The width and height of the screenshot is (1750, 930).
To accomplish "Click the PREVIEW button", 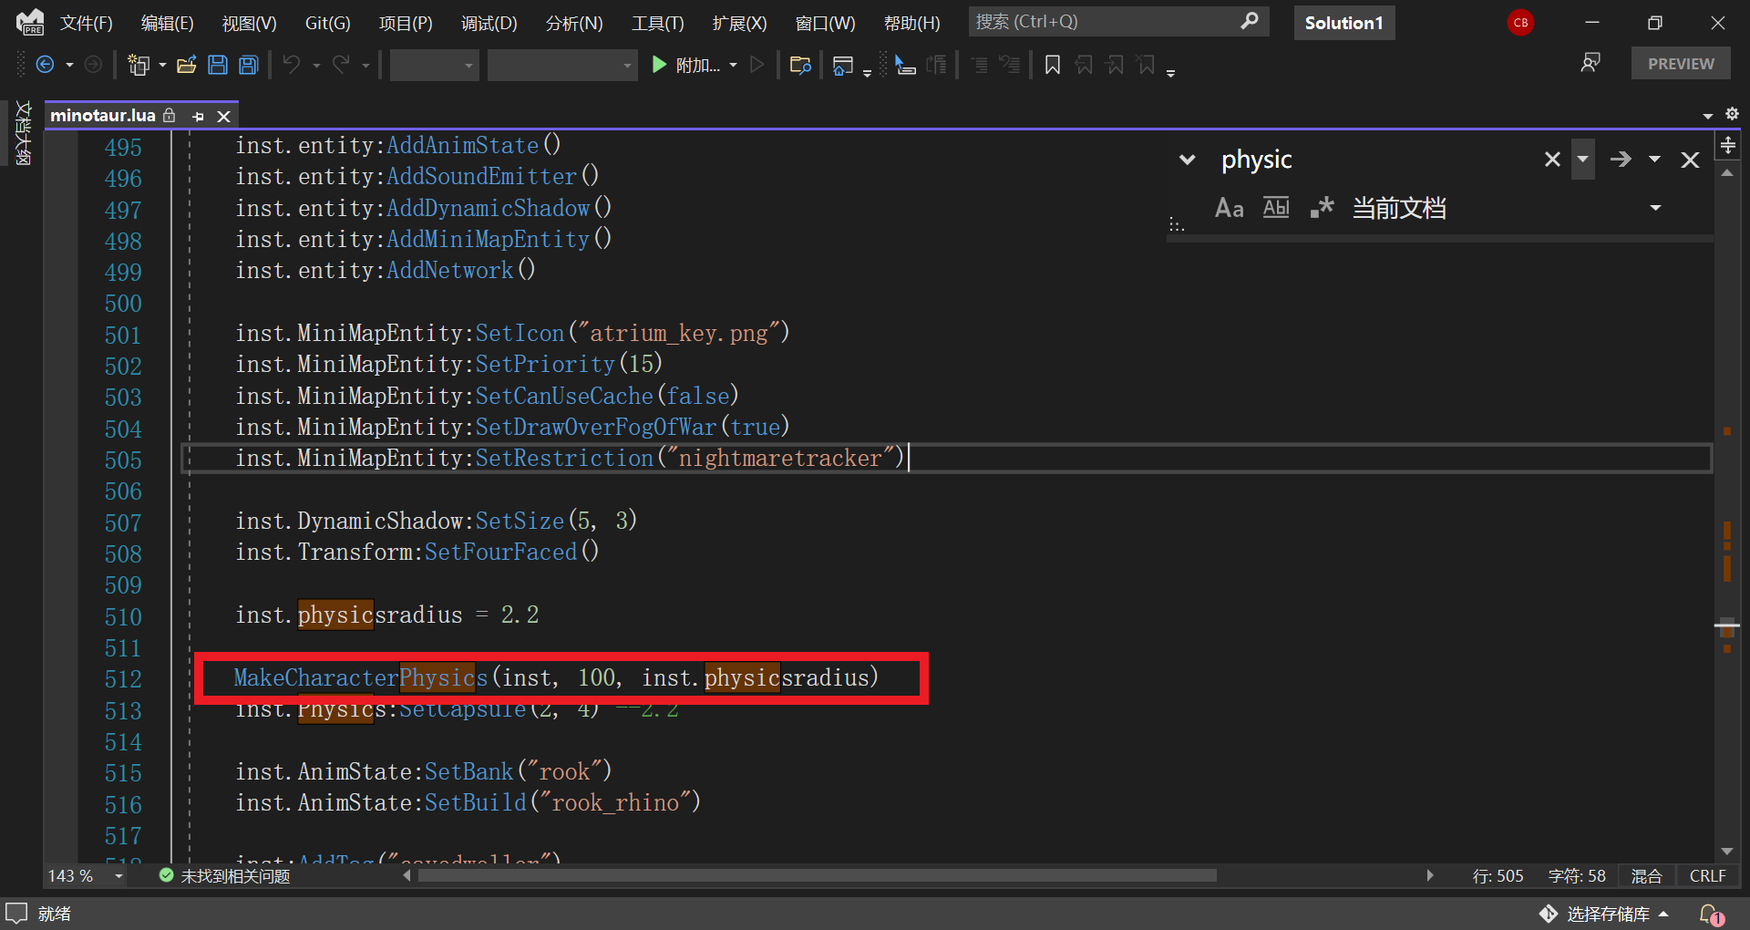I will pyautogui.click(x=1680, y=64).
